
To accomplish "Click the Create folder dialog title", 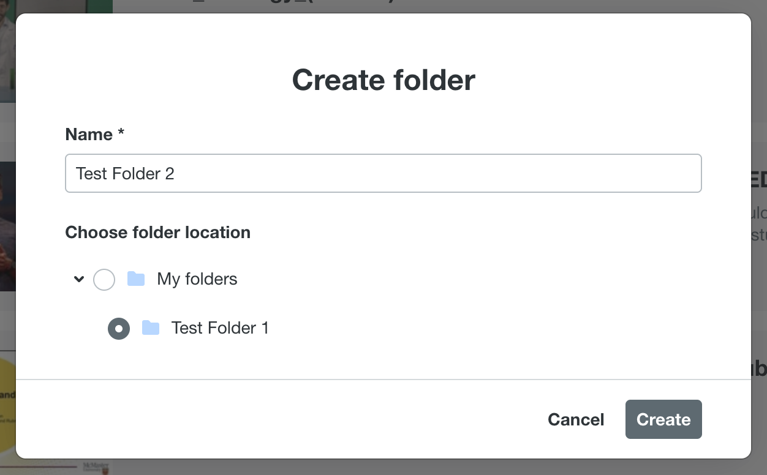I will (x=383, y=80).
